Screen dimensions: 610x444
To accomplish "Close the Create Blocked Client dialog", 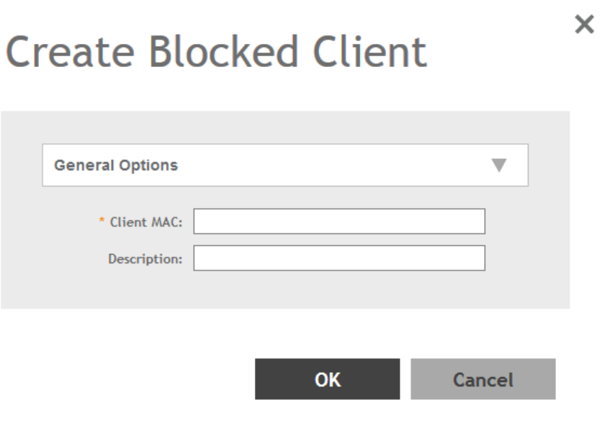I will click(586, 27).
